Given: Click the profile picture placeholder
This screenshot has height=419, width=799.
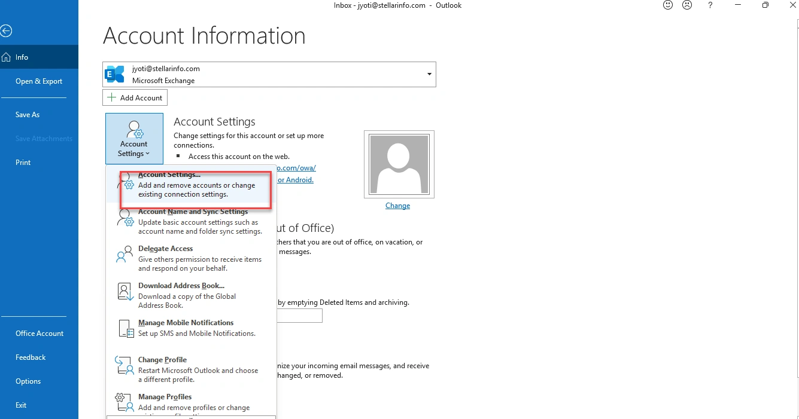Looking at the screenshot, I should point(399,163).
